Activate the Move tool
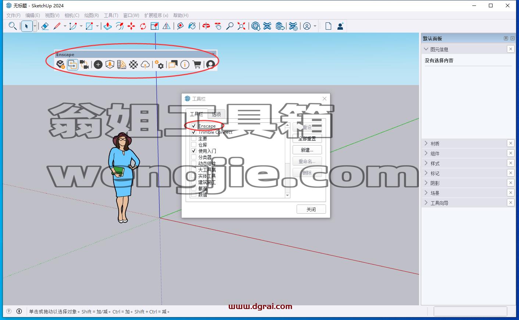519x320 pixels. 131,26
